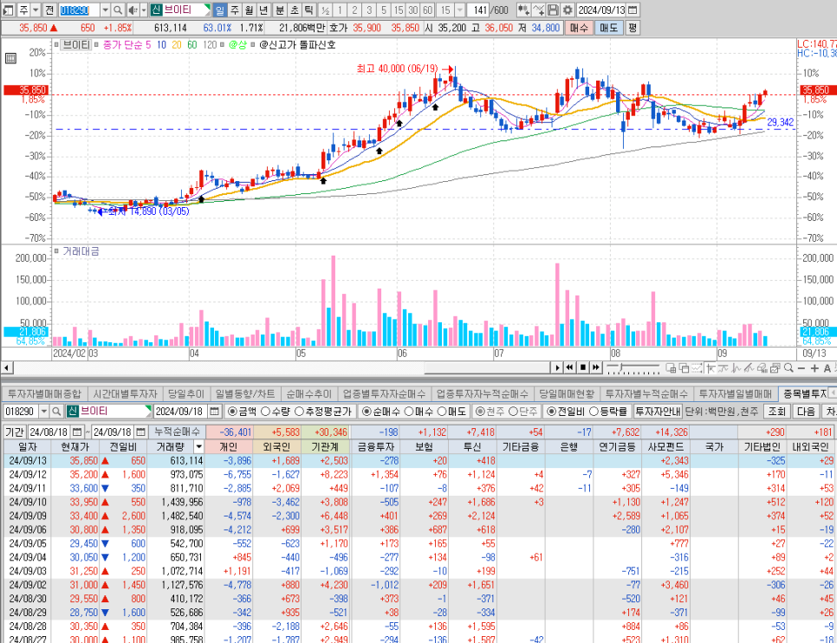This screenshot has height=643, width=837.
Task: Switch to 당일추이 tab
Action: click(x=185, y=394)
